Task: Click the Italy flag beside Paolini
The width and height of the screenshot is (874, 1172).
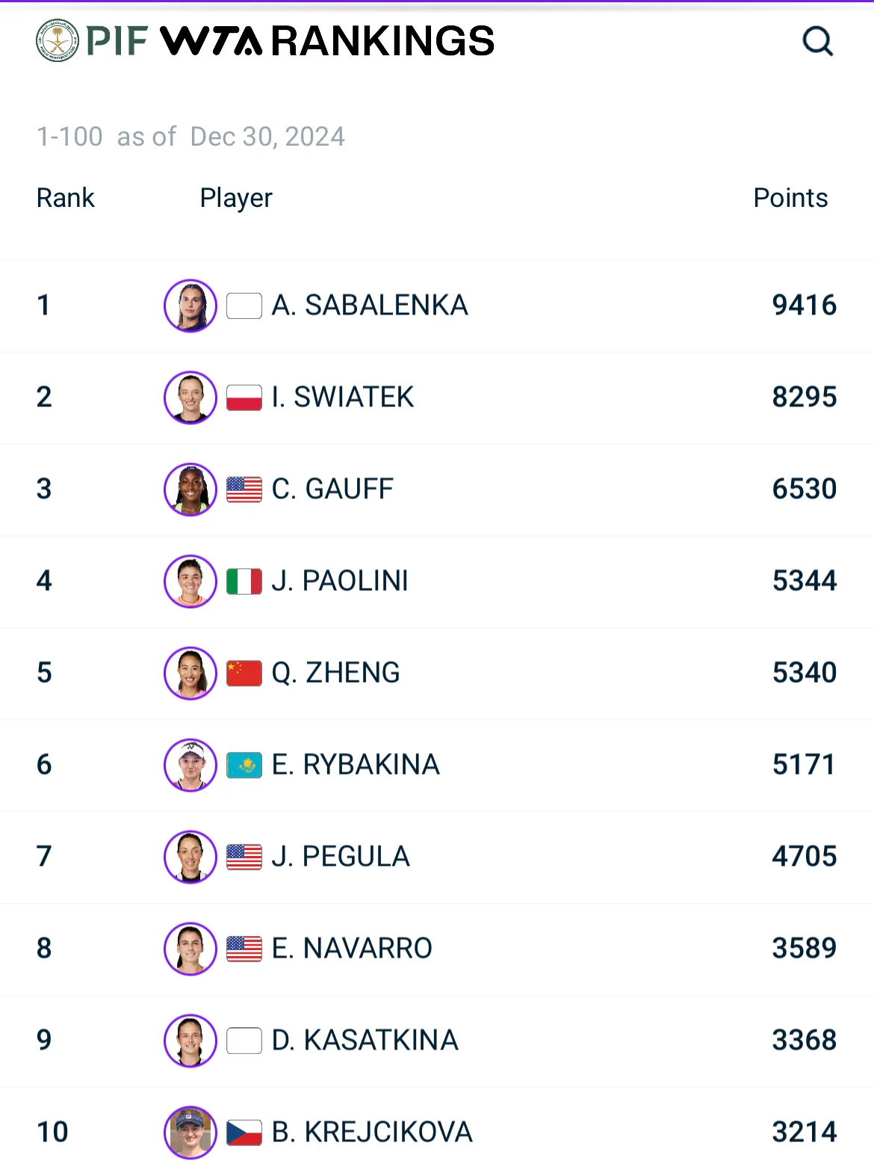Action: click(x=244, y=581)
